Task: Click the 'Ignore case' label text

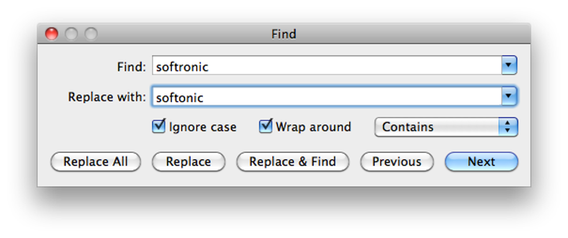Action: [x=203, y=127]
